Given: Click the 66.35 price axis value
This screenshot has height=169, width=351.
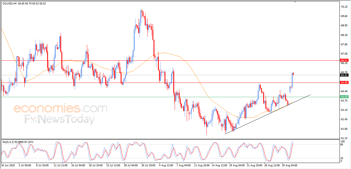Looking at the screenshot, I should pos(344,63).
